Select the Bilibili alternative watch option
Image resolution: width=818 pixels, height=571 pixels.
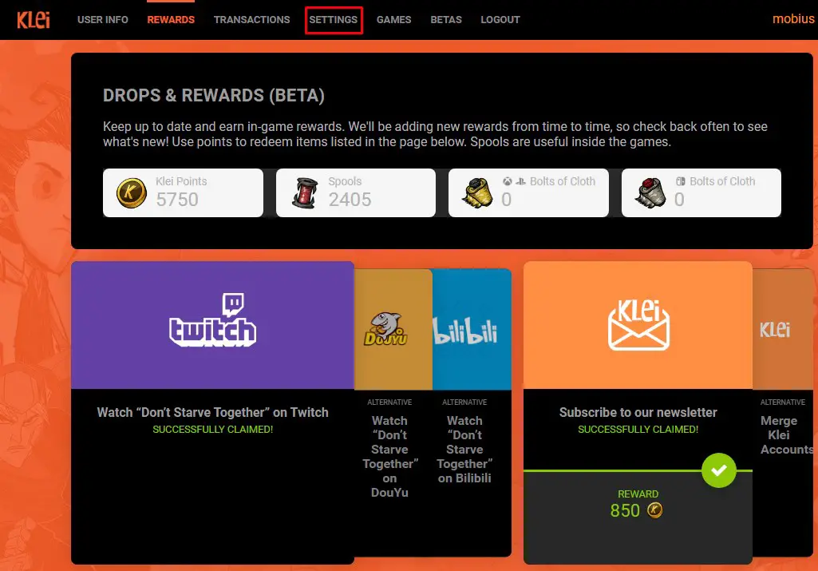[464, 450]
